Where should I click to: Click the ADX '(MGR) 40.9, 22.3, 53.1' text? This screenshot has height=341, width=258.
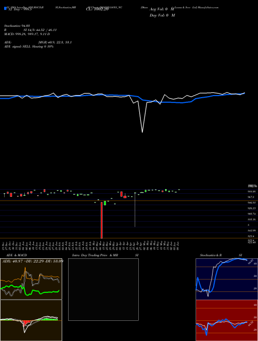55,42
